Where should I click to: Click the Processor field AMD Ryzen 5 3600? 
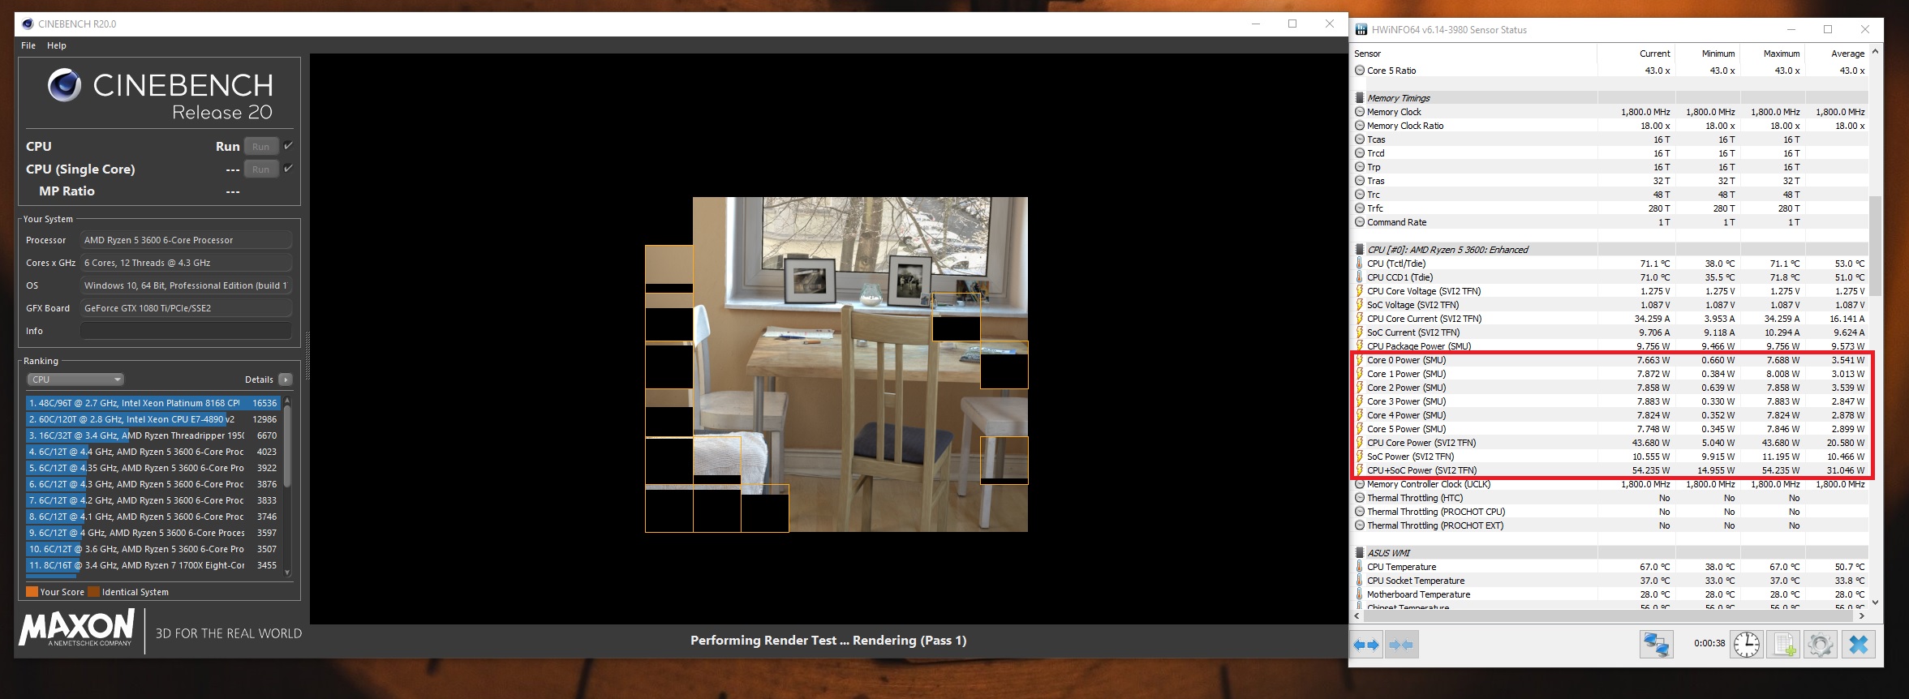[x=186, y=240]
